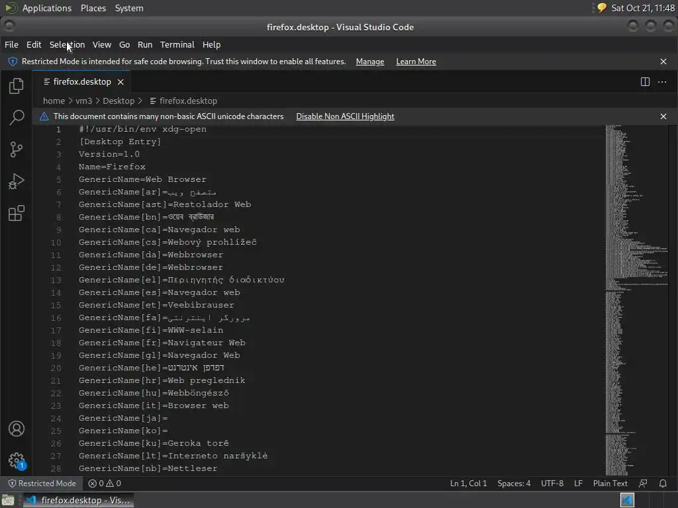Image resolution: width=678 pixels, height=508 pixels.
Task: Expand the home breadcrumb segment
Action: click(x=54, y=101)
